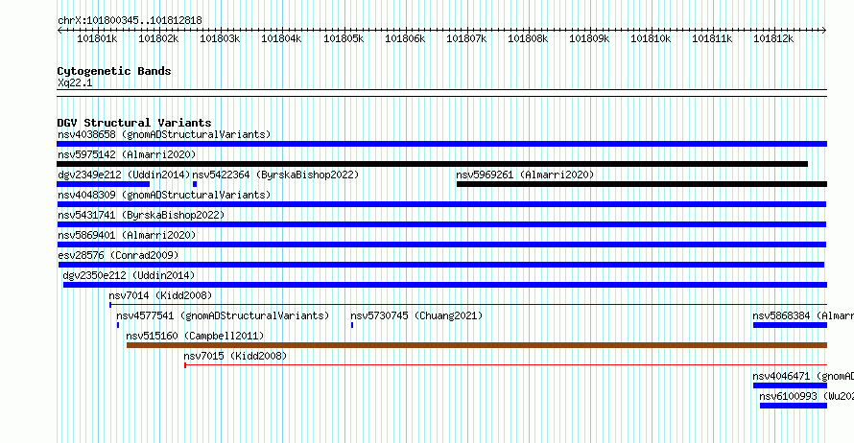
Task: Select the blue bar for nsv5869401
Action: coord(441,245)
